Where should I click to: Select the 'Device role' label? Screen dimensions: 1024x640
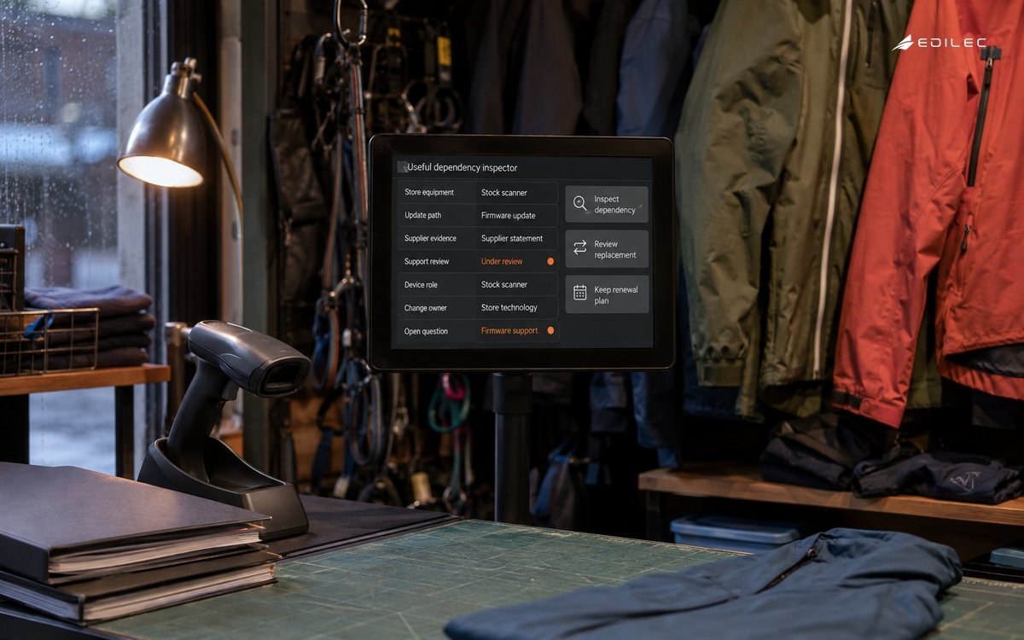421,284
